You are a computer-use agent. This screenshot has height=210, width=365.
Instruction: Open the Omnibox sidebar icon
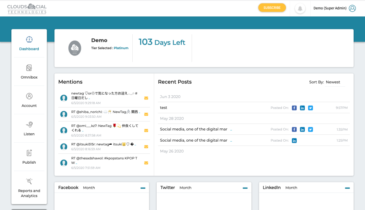(29, 68)
